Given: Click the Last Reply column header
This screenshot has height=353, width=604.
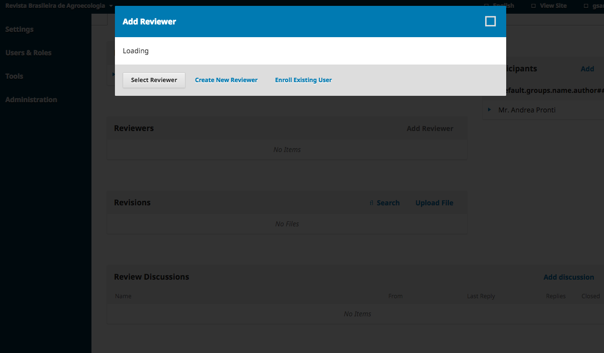Looking at the screenshot, I should pyautogui.click(x=481, y=296).
